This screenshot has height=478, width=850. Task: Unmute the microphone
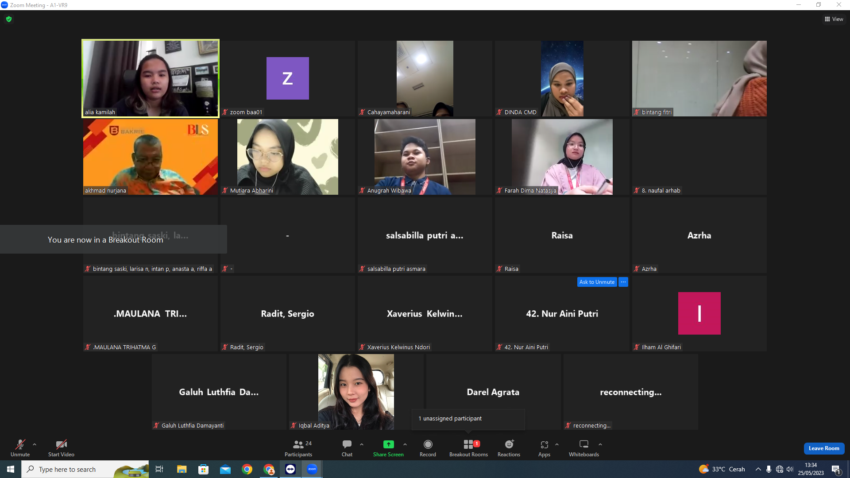coord(20,448)
